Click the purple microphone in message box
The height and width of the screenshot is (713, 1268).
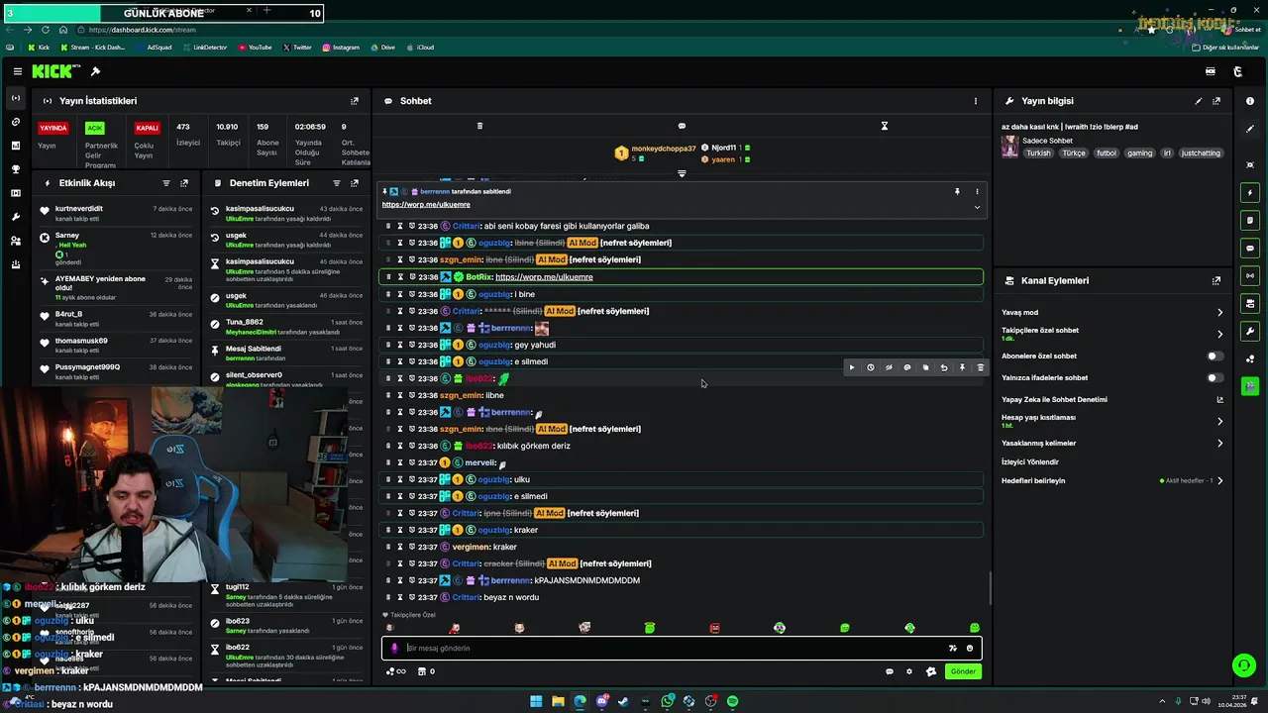point(394,648)
